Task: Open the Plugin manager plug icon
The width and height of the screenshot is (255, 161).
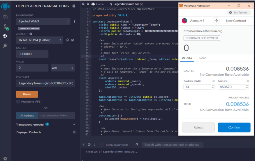Action: pos(5,46)
